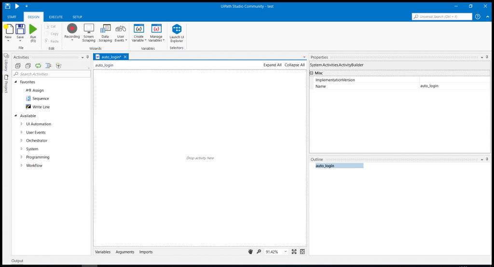Edit the Name property value auto_login
The width and height of the screenshot is (494, 267).
(x=454, y=86)
